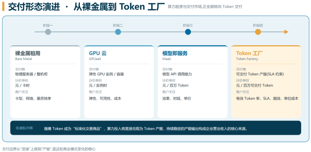Select the 阶段二 label
311x152 pixels.
(118, 25)
